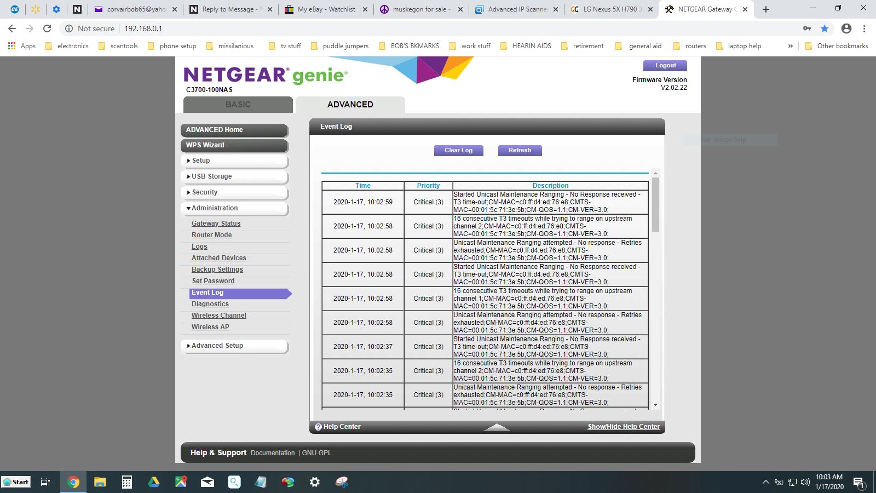This screenshot has height=493, width=876.
Task: Open the Snip tool taskbar icon
Action: [342, 482]
